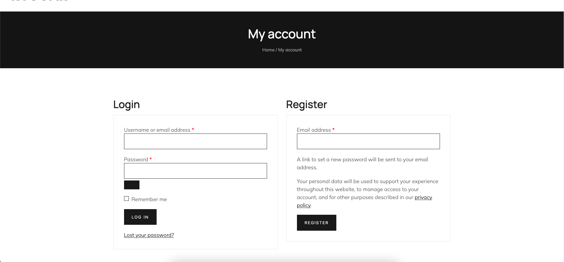Click the Register section heading

point(306,105)
